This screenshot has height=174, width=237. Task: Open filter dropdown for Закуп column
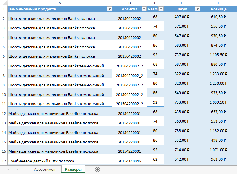coord(197,9)
